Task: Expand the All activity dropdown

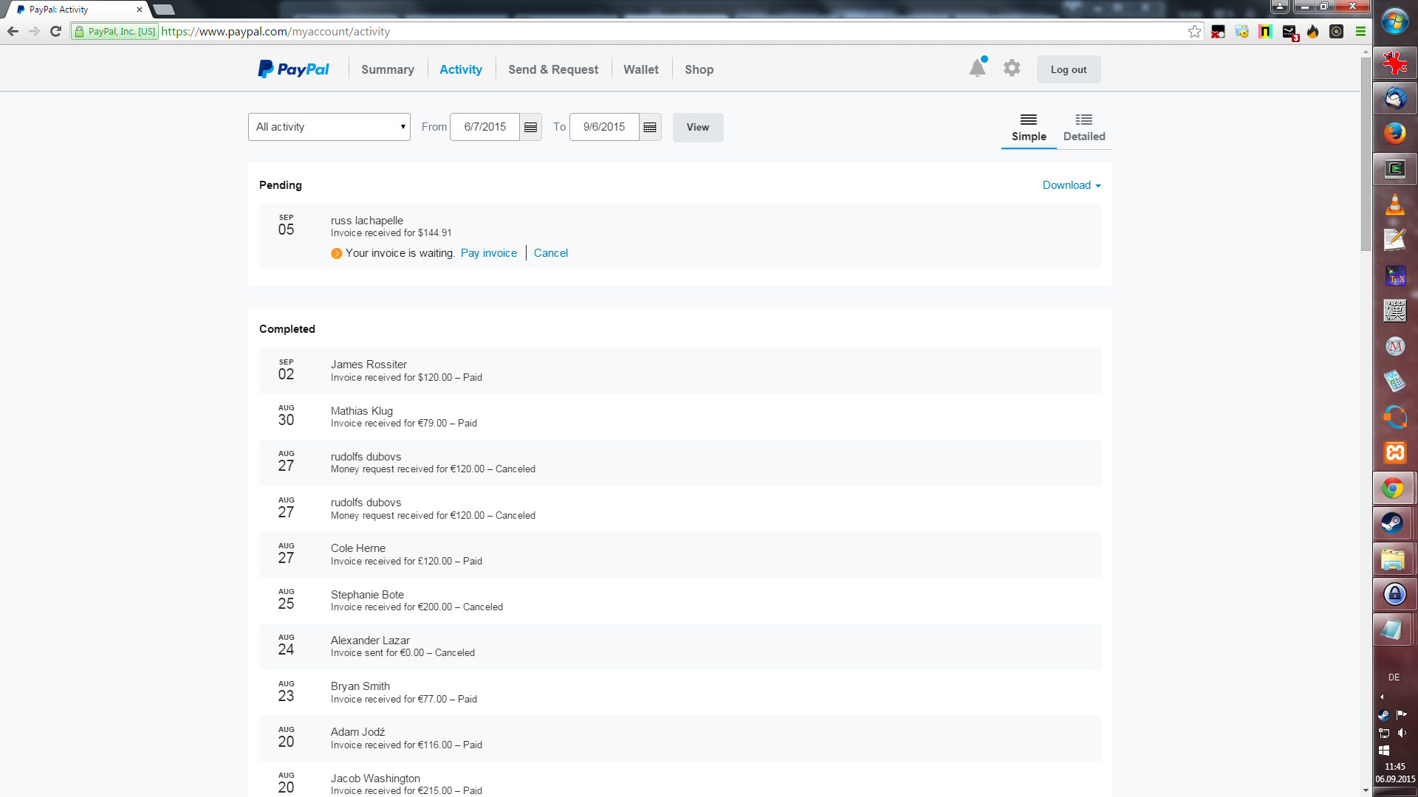Action: [329, 127]
